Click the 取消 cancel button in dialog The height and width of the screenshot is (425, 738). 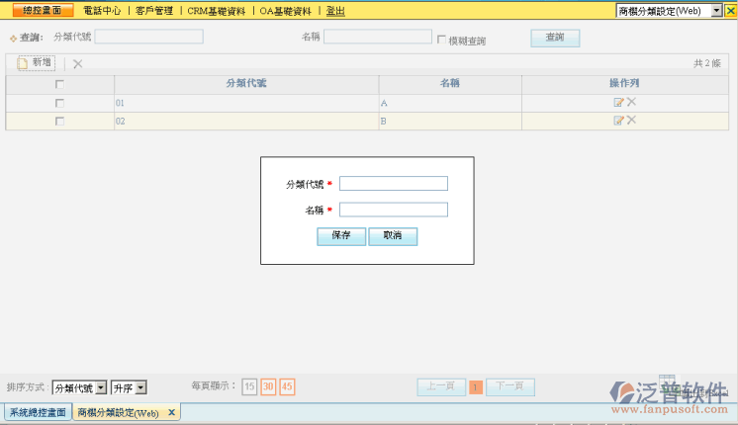point(393,236)
